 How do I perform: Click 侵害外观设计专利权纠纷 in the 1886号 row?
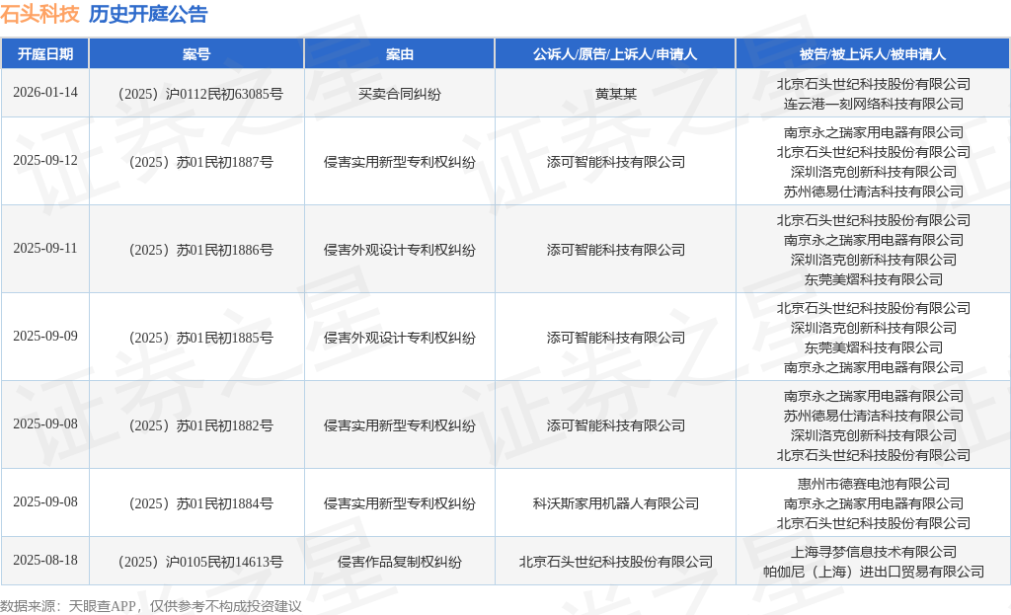[x=400, y=250]
